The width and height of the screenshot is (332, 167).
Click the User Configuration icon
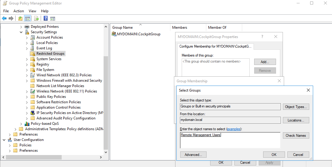click(x=10, y=140)
